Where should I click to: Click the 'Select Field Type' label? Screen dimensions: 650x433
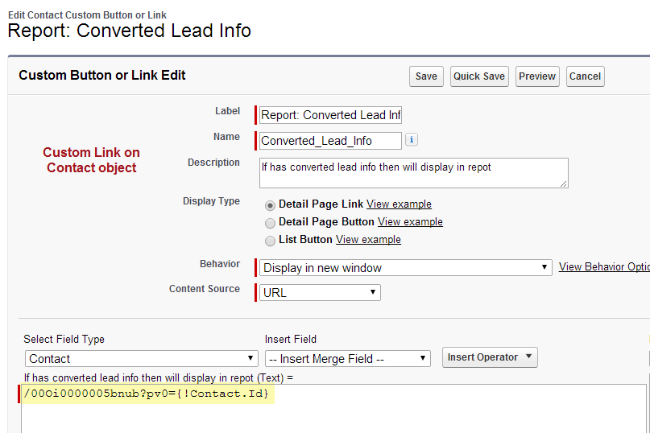coord(64,340)
